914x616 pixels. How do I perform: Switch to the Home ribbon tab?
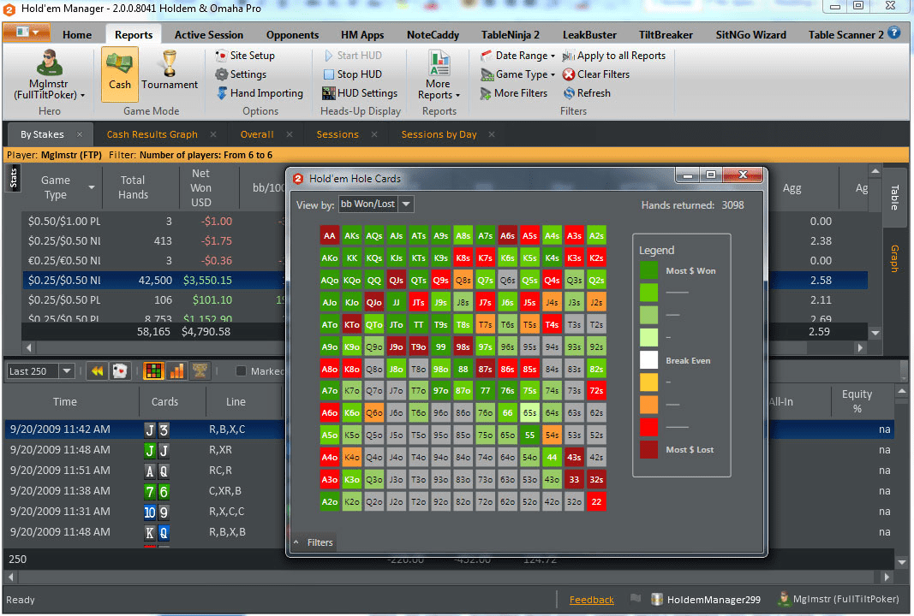tap(77, 35)
